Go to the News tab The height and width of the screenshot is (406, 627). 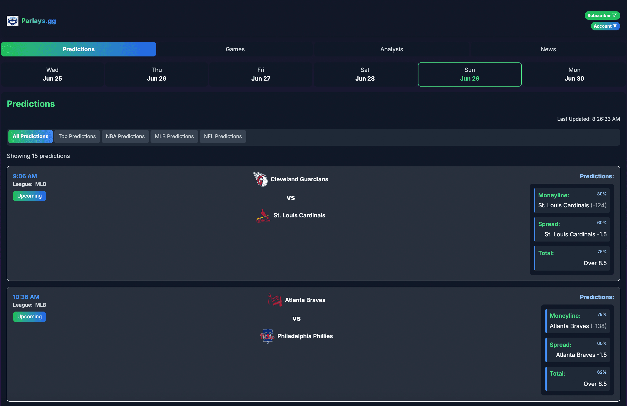548,49
